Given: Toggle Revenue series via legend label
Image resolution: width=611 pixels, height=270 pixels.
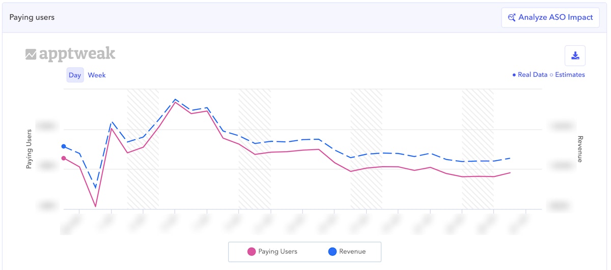Looking at the screenshot, I should click(352, 251).
